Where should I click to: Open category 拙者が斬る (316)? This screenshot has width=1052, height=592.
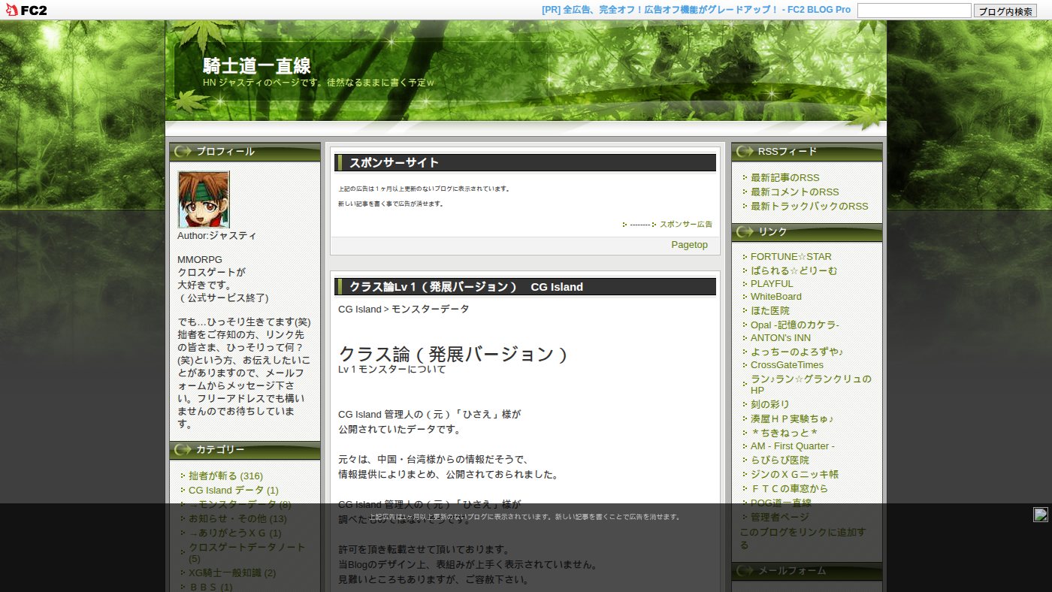pos(225,476)
